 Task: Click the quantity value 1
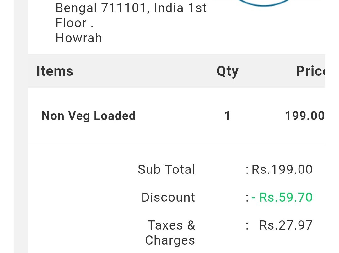click(x=228, y=116)
